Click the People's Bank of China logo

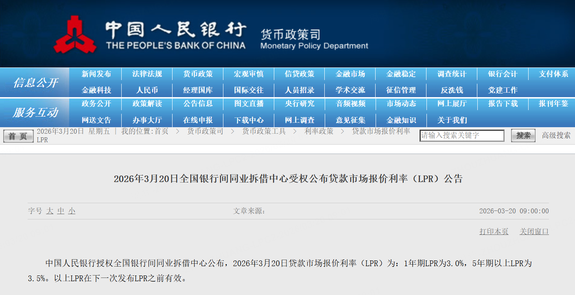[75, 35]
